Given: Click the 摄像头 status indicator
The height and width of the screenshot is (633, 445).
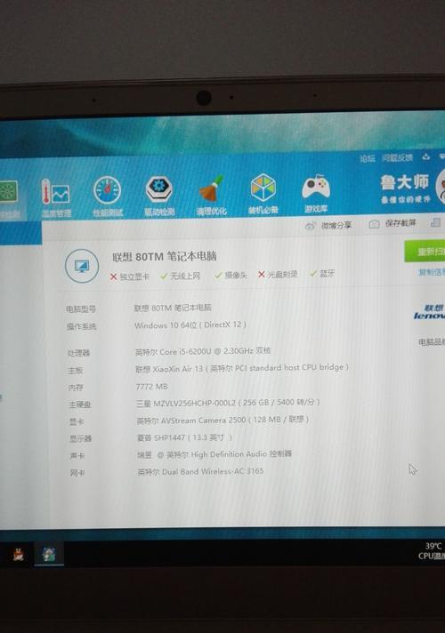Looking at the screenshot, I should pos(231,275).
